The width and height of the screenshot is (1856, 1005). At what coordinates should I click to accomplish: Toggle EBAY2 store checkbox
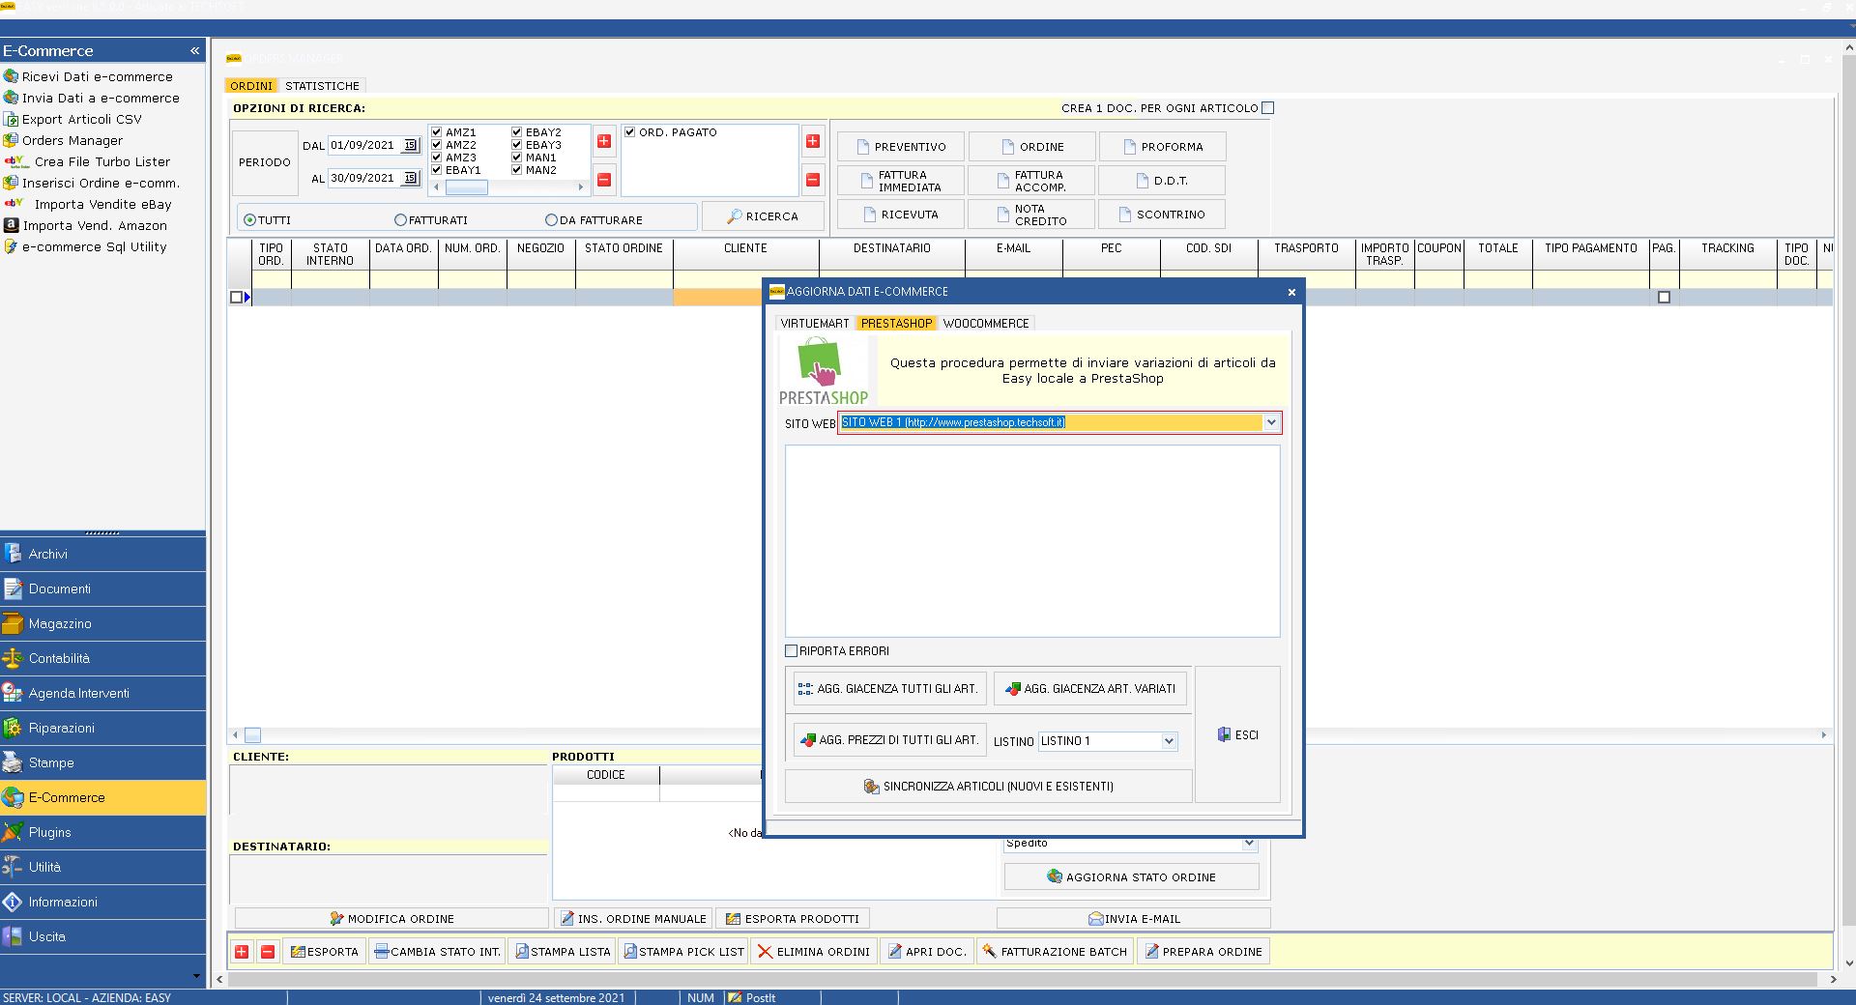[x=517, y=132]
